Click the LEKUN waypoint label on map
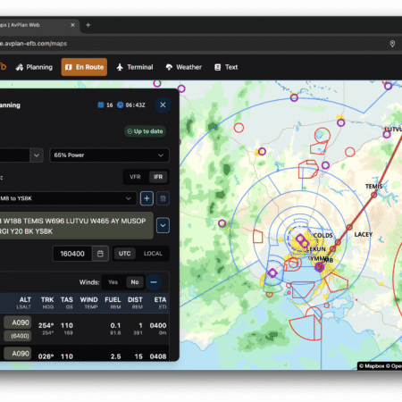 (x=316, y=248)
